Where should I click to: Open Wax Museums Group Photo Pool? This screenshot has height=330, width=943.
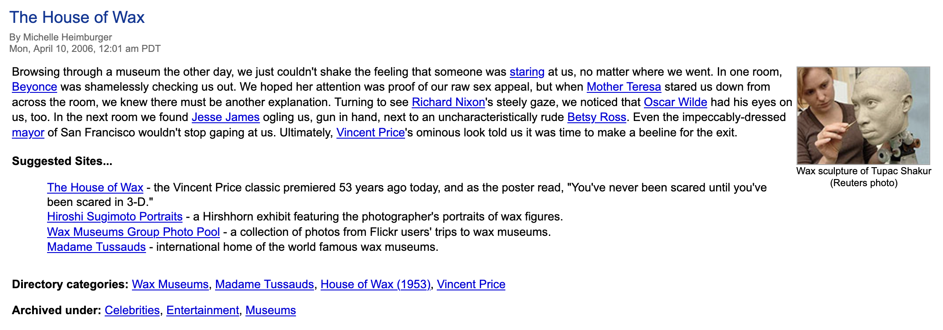pyautogui.click(x=133, y=232)
